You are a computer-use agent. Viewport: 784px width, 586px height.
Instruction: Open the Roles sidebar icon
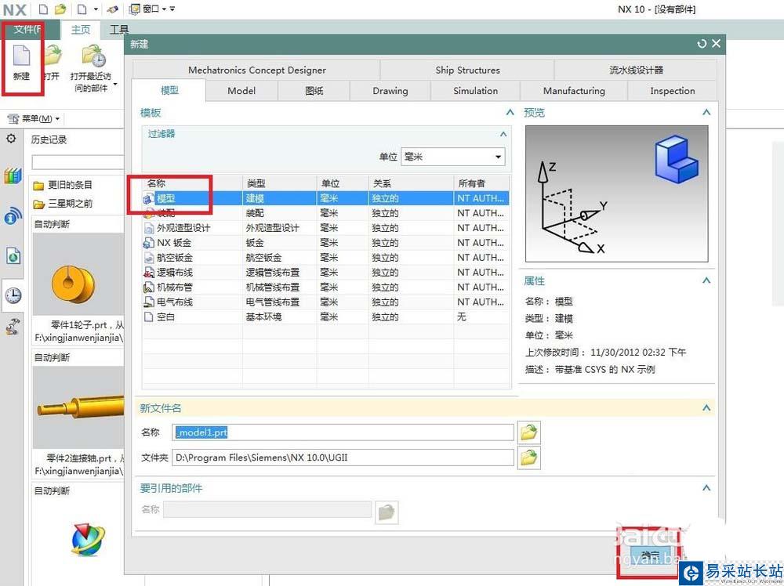[x=13, y=326]
